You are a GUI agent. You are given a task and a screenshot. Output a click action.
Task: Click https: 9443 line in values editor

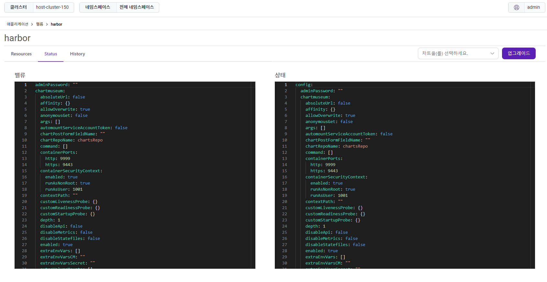click(59, 164)
